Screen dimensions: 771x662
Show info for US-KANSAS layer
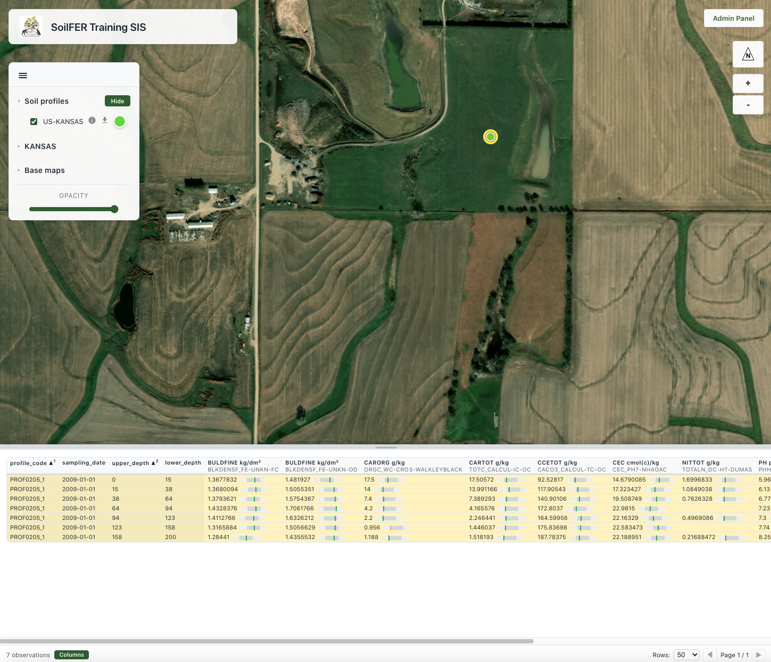tap(92, 120)
